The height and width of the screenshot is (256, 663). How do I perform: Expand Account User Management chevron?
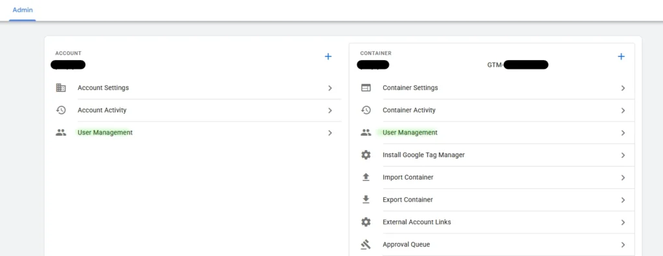tap(330, 133)
